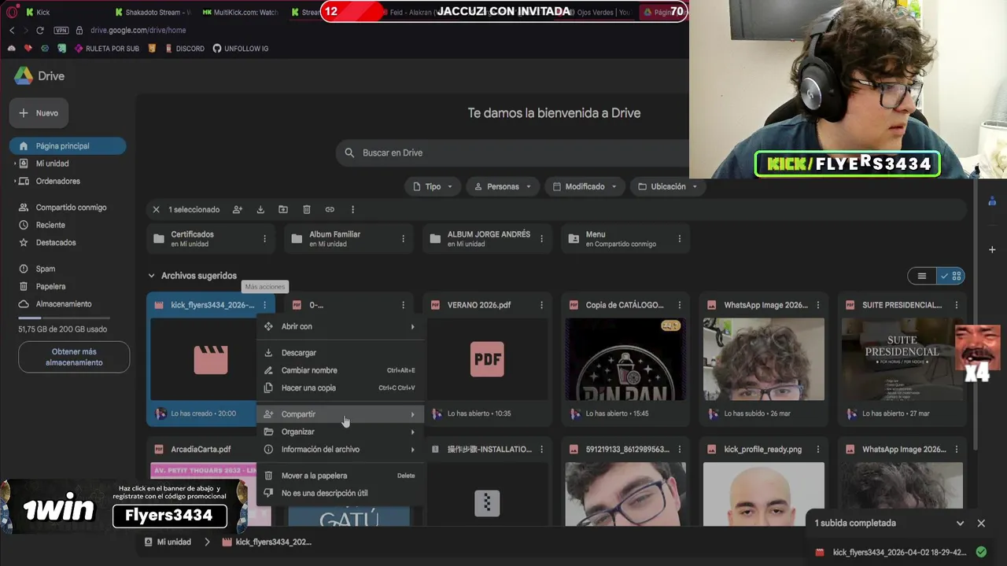Open more actions for Copia de CATÁLOGO file
The height and width of the screenshot is (566, 1007).
click(x=680, y=305)
